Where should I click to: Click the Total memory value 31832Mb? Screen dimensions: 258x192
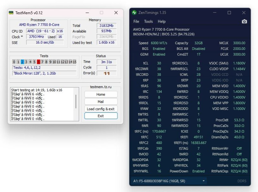[107, 25]
